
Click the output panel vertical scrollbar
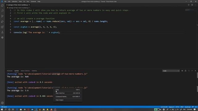[197, 89]
